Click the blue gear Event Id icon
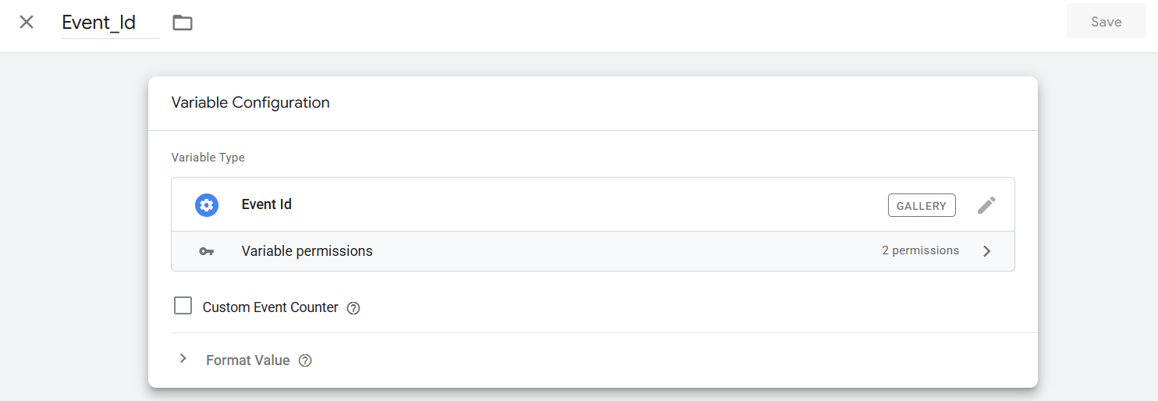The height and width of the screenshot is (401, 1158). (207, 205)
